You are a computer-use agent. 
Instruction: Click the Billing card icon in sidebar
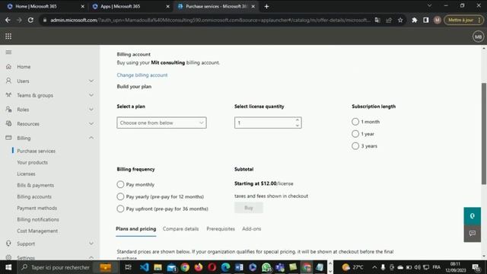8,138
